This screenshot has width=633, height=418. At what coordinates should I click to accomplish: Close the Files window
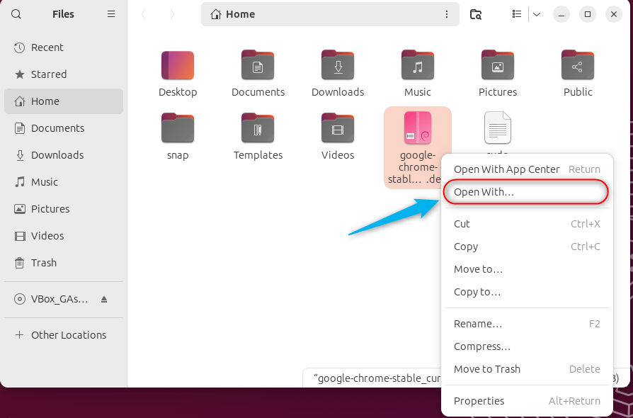point(614,14)
